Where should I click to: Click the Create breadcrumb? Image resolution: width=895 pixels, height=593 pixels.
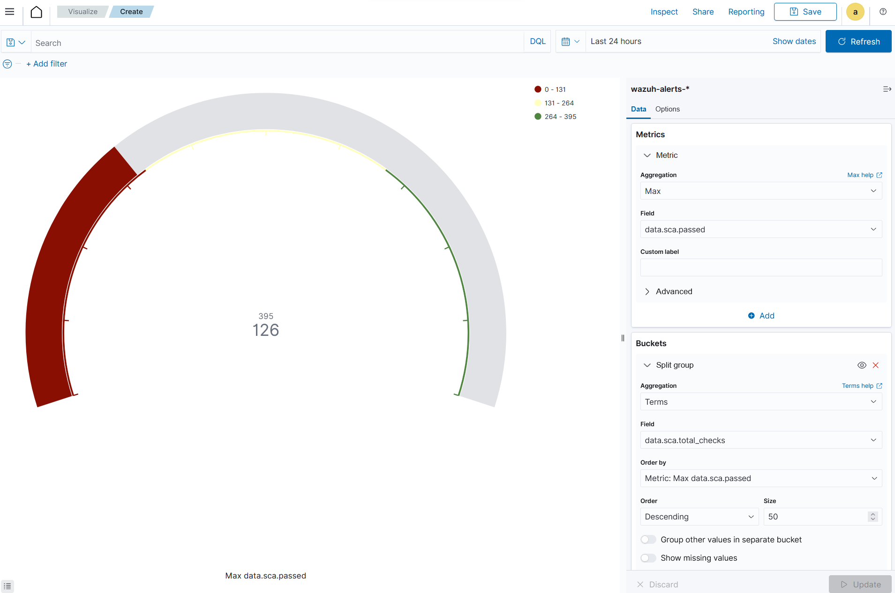click(x=131, y=12)
